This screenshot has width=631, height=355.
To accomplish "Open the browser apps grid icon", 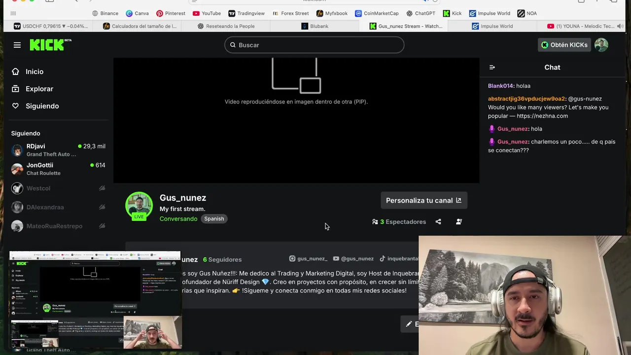I will coord(13,13).
